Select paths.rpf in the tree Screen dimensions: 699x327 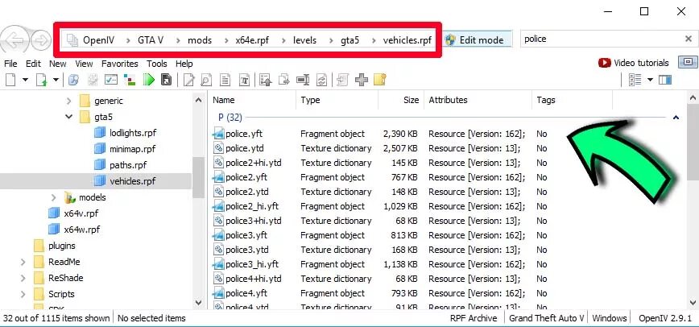point(128,164)
